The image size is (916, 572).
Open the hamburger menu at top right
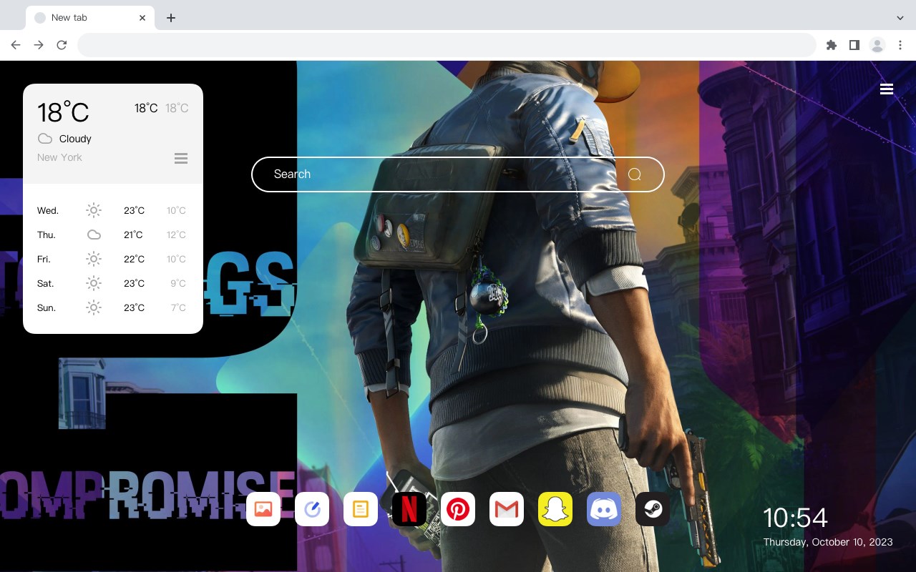[x=887, y=89]
